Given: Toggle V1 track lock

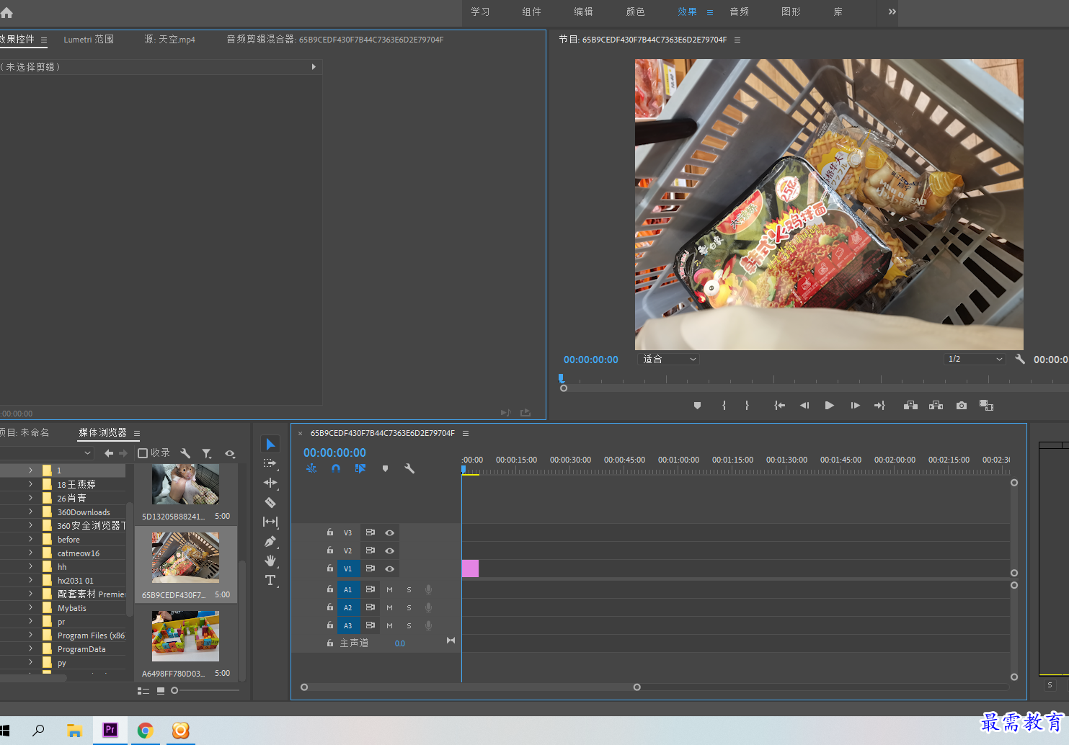Looking at the screenshot, I should [330, 568].
